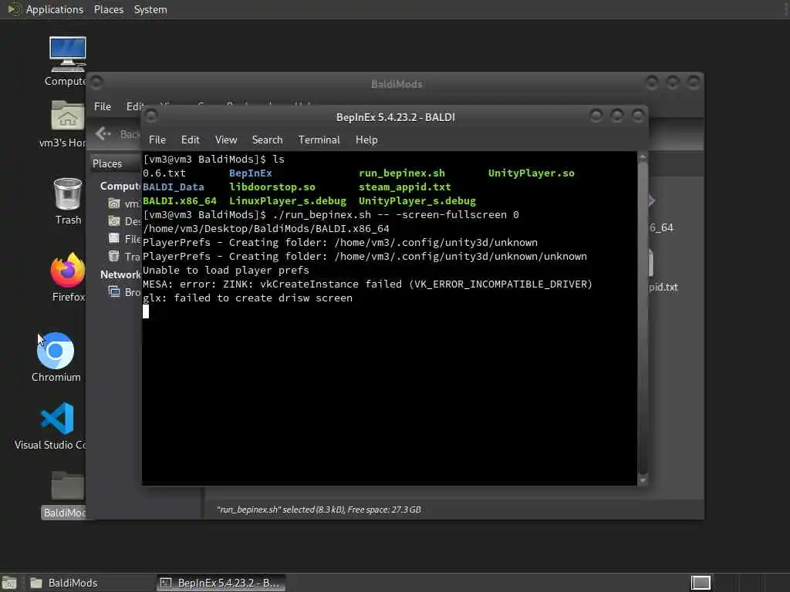Click the Places sidebar header dropdown
Image resolution: width=790 pixels, height=592 pixels.
point(116,163)
